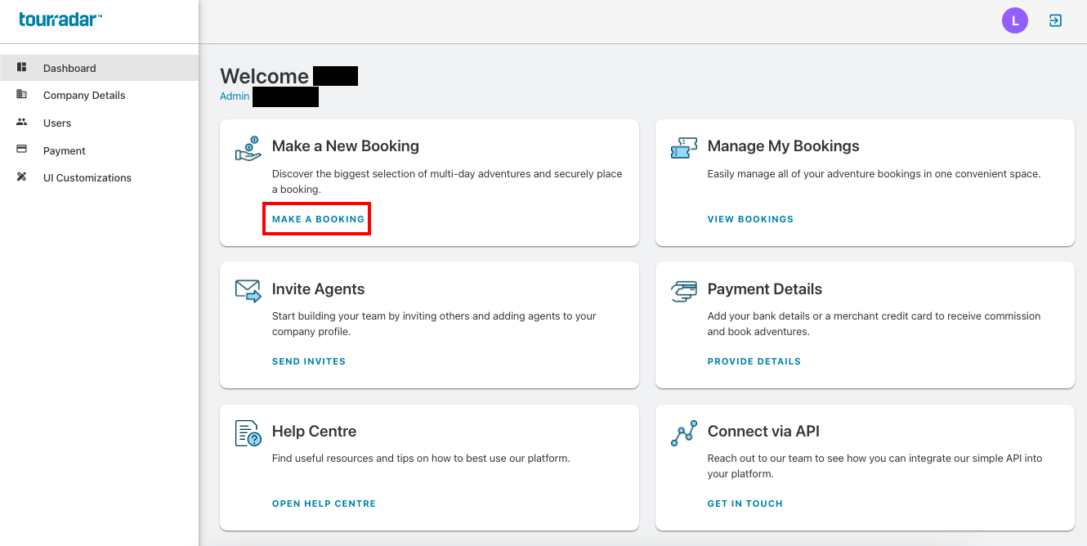
Task: Open the purple L user avatar
Action: (1015, 20)
